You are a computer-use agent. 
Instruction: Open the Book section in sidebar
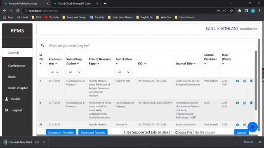point(12,77)
